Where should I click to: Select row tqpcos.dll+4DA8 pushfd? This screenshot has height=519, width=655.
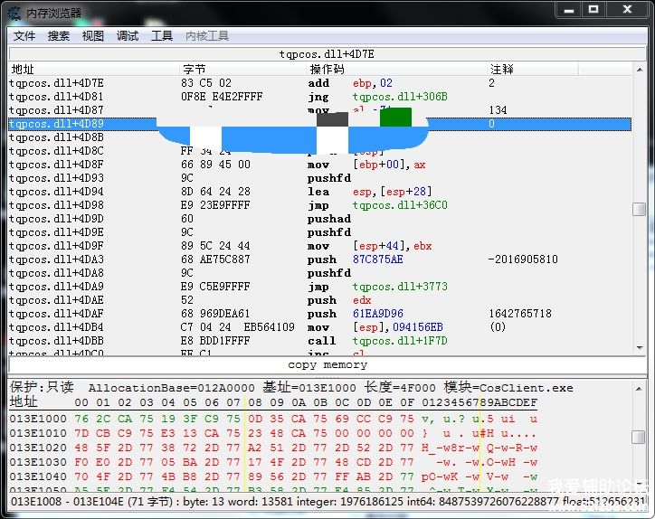click(320, 273)
